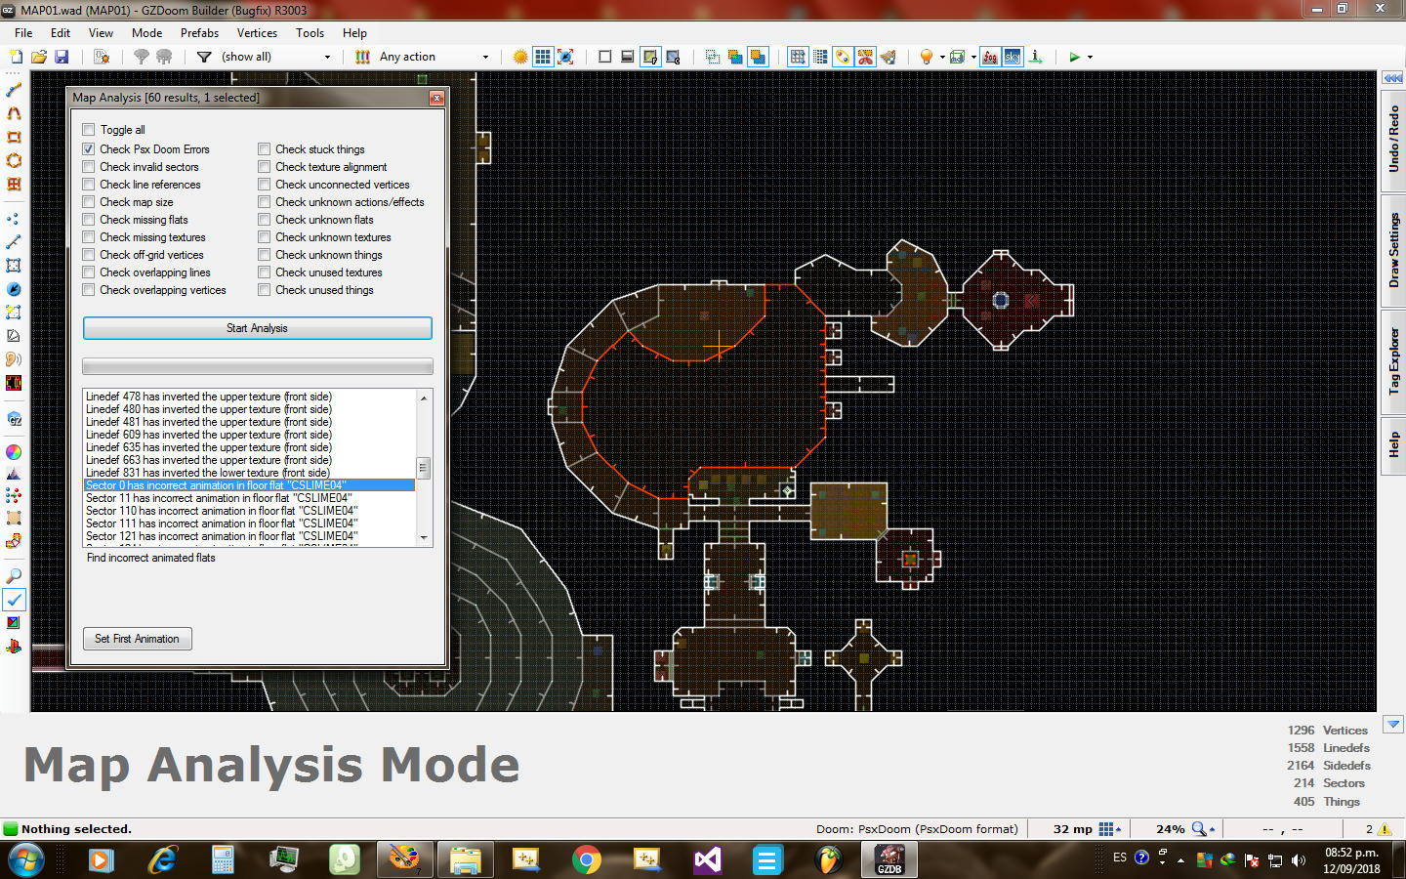Toggle the blue grid view icon
The width and height of the screenshot is (1406, 879).
tap(543, 57)
